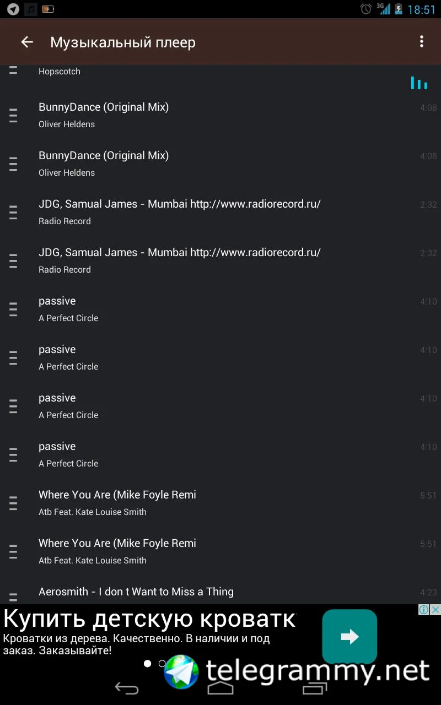The image size is (441, 705).
Task: Tap the blue now-playing equalizer indicator
Action: (419, 83)
